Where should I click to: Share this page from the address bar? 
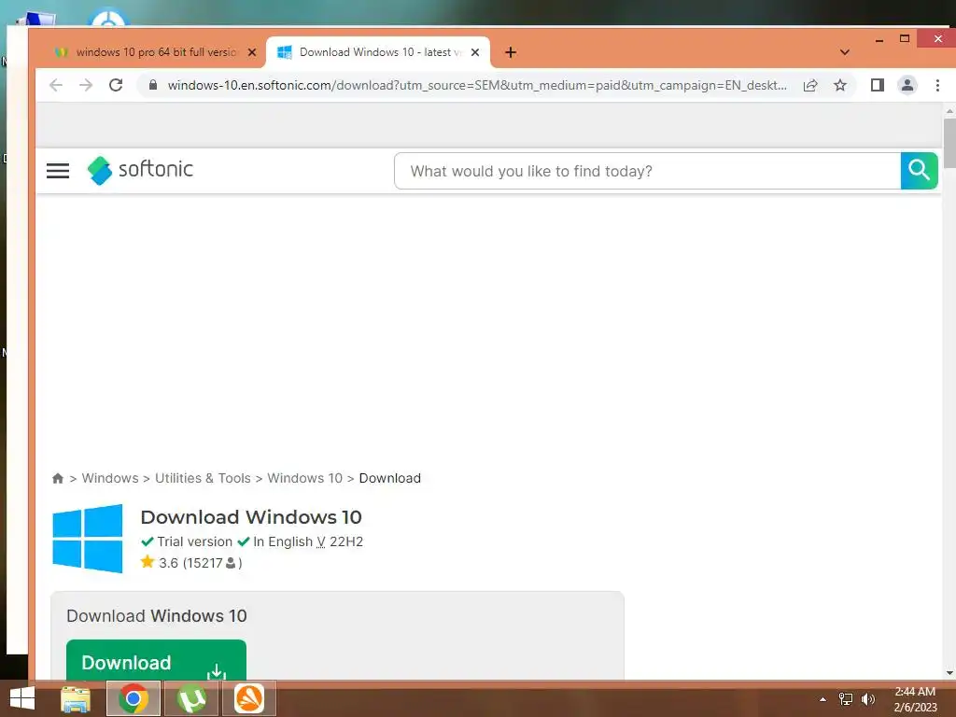point(810,85)
